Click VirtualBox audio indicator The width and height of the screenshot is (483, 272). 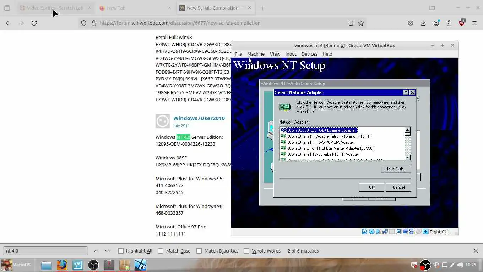click(x=378, y=232)
